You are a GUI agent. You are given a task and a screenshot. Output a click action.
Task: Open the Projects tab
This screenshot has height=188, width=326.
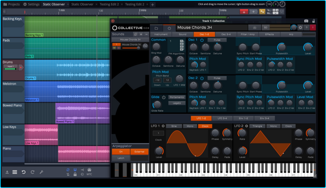click(x=11, y=4)
